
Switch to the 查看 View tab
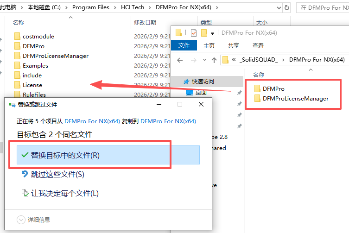point(258,45)
